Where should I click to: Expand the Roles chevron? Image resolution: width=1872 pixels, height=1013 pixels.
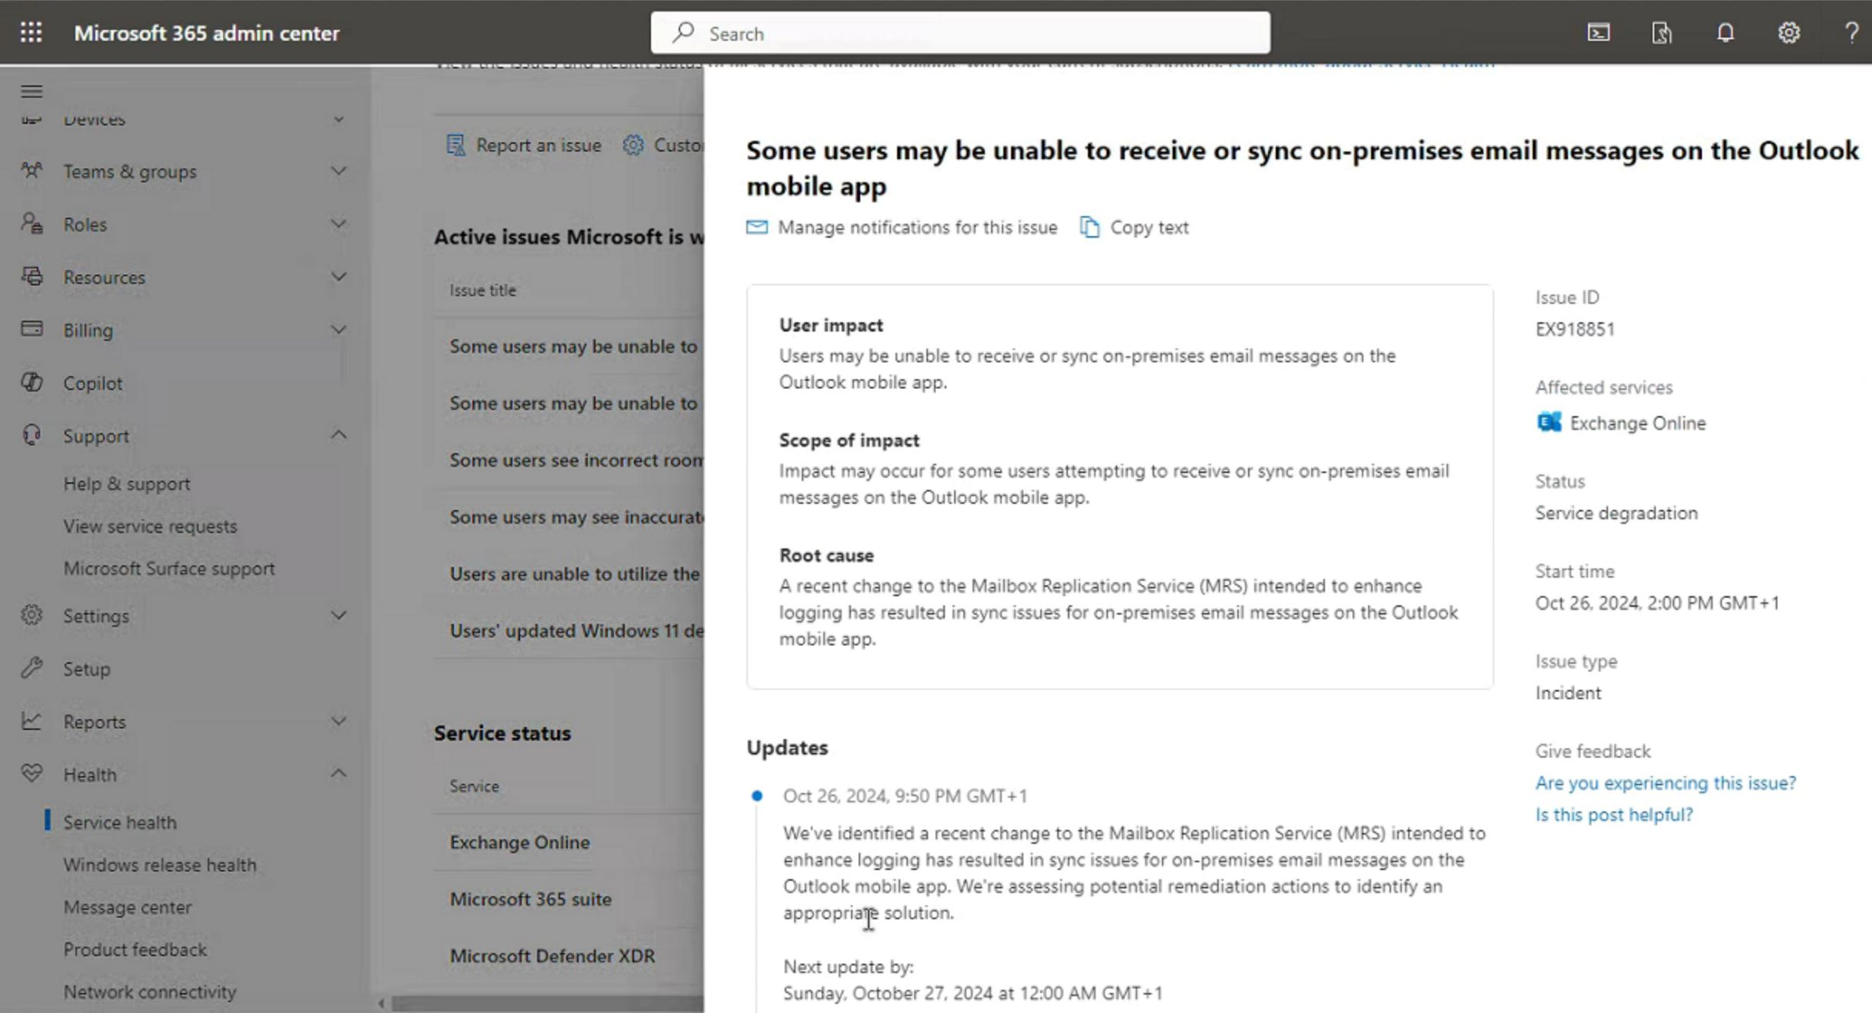(338, 224)
